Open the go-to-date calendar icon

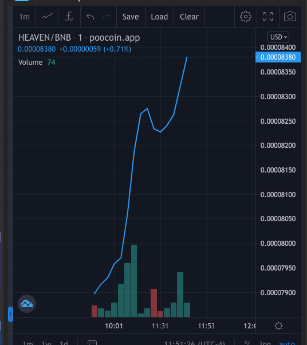pos(92,342)
